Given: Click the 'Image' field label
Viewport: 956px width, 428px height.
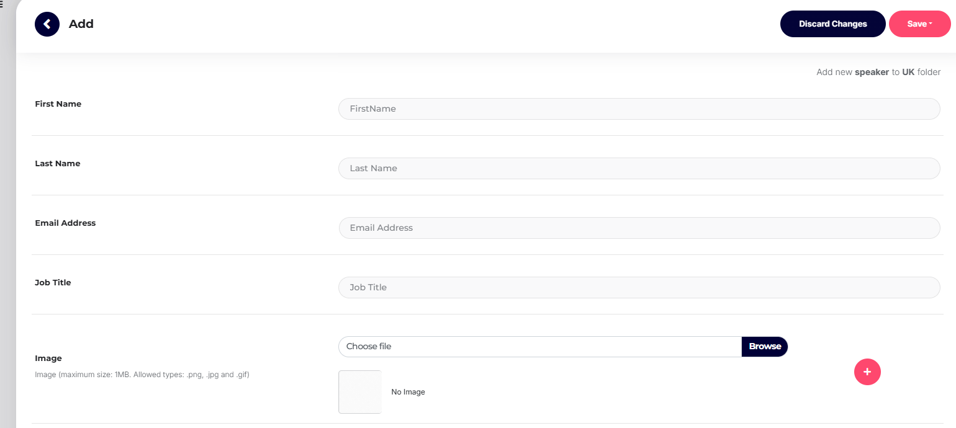Looking at the screenshot, I should 48,359.
